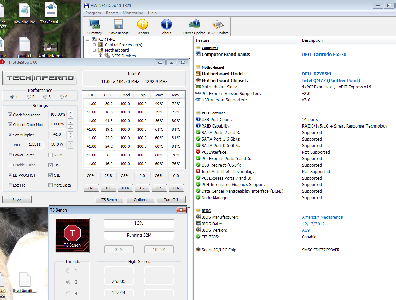Image resolution: width=396 pixels, height=300 pixels.
Task: Click the KURT-PC computer icon
Action: tap(94, 39)
